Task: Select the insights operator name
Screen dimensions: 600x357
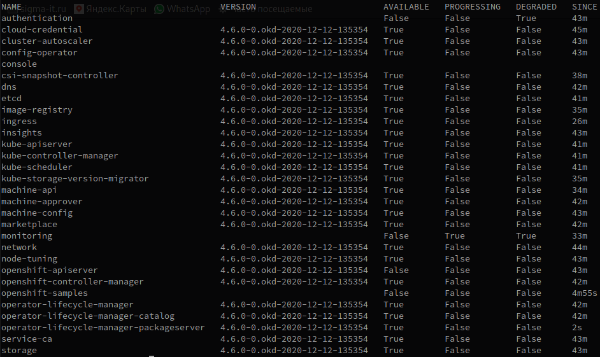Action: [22, 133]
